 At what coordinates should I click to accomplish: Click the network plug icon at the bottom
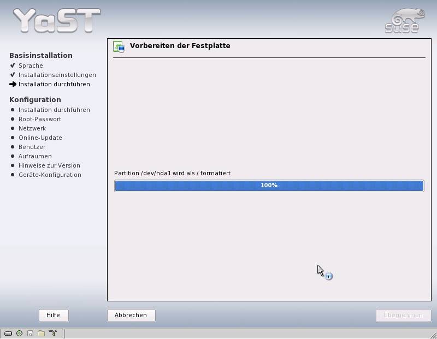(x=52, y=334)
